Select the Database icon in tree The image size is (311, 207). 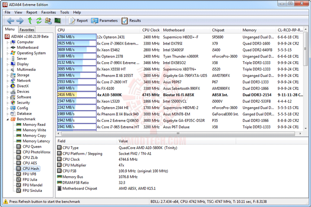pyautogui.click(x=13, y=114)
